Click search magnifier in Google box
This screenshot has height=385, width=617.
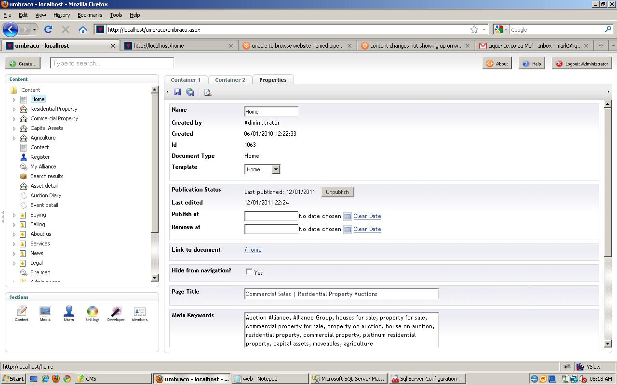pyautogui.click(x=608, y=29)
